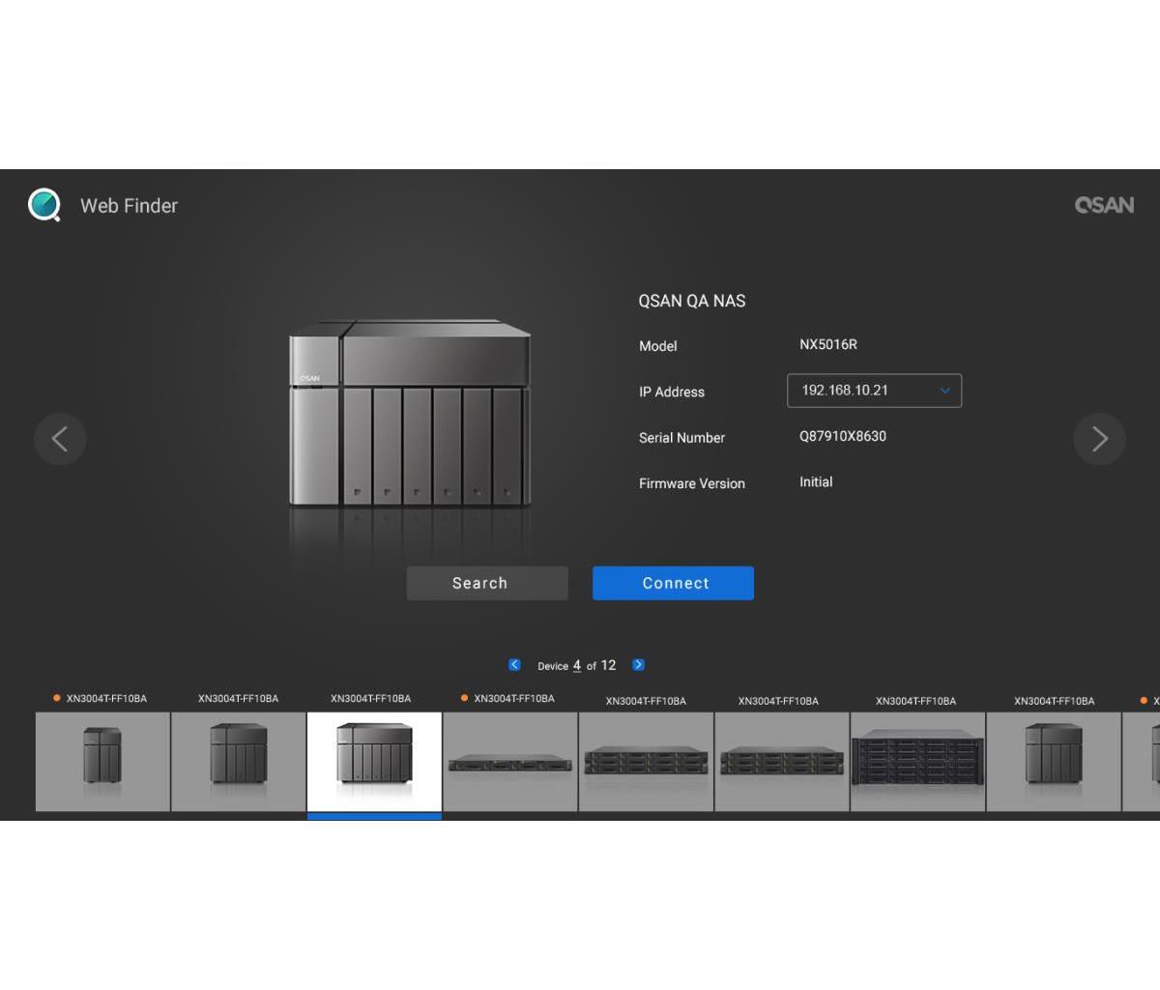
Task: Select the 1U rackmount server thumbnail
Action: point(510,762)
